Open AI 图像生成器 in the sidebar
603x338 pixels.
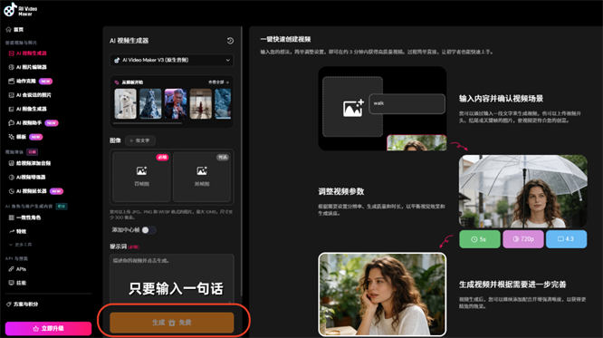28,109
